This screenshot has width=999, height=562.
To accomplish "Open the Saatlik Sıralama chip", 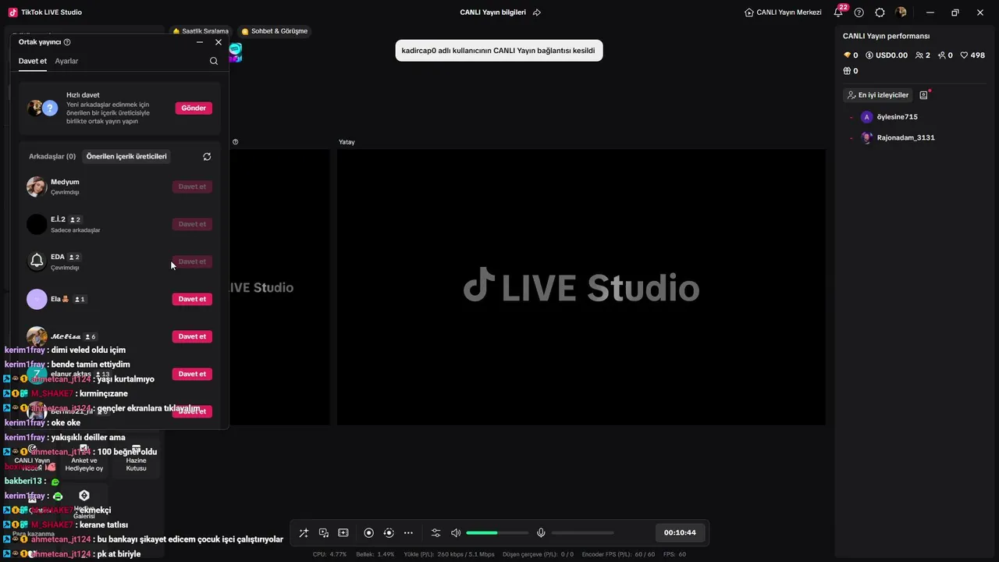I will click(x=199, y=31).
